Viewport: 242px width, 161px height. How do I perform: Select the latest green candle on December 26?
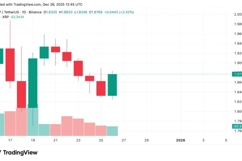point(112,85)
